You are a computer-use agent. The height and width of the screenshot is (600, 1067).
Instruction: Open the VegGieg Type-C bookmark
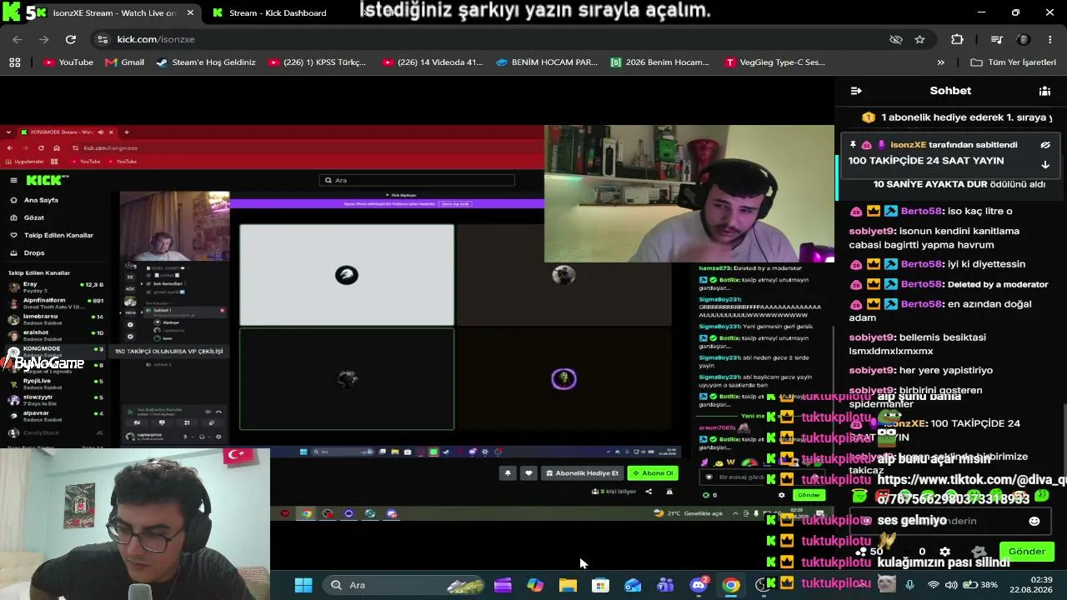click(x=775, y=62)
